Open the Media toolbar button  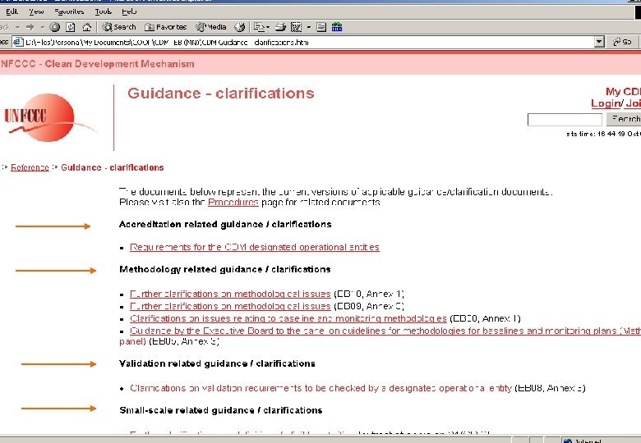pos(211,27)
